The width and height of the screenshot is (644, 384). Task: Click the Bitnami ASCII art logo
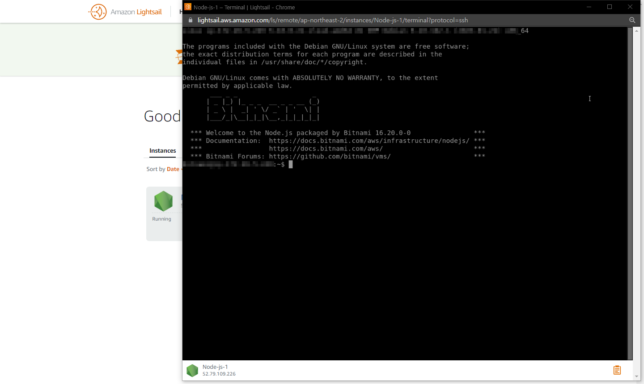[x=263, y=108]
